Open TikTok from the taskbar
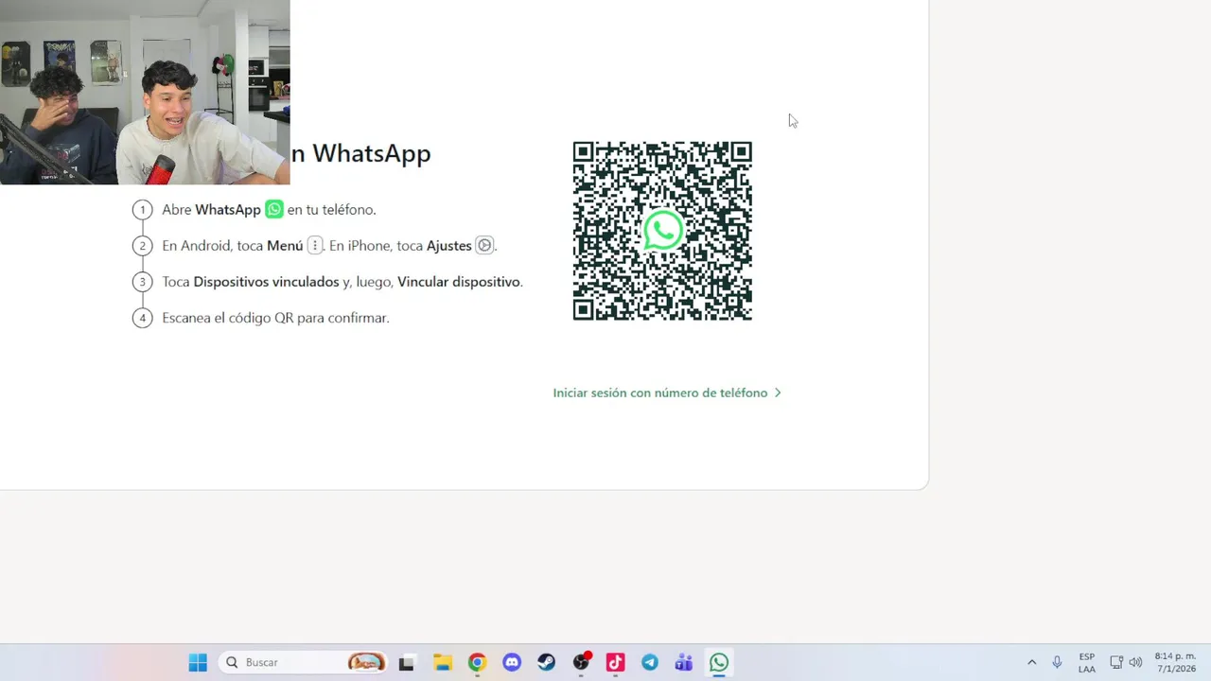Image resolution: width=1211 pixels, height=681 pixels. pyautogui.click(x=615, y=662)
